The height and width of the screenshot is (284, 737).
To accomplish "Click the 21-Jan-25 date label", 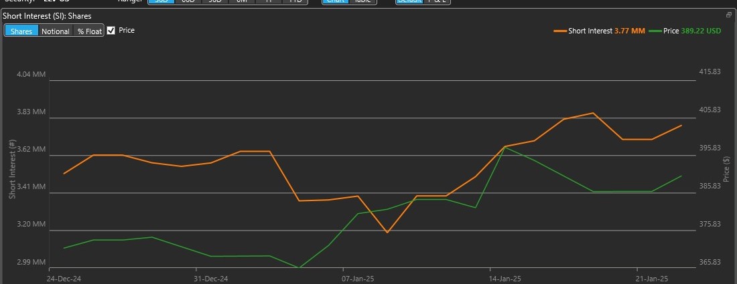I will point(653,279).
